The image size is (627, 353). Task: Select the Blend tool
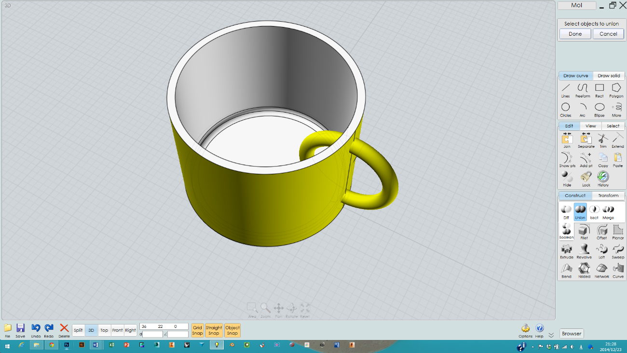567,270
